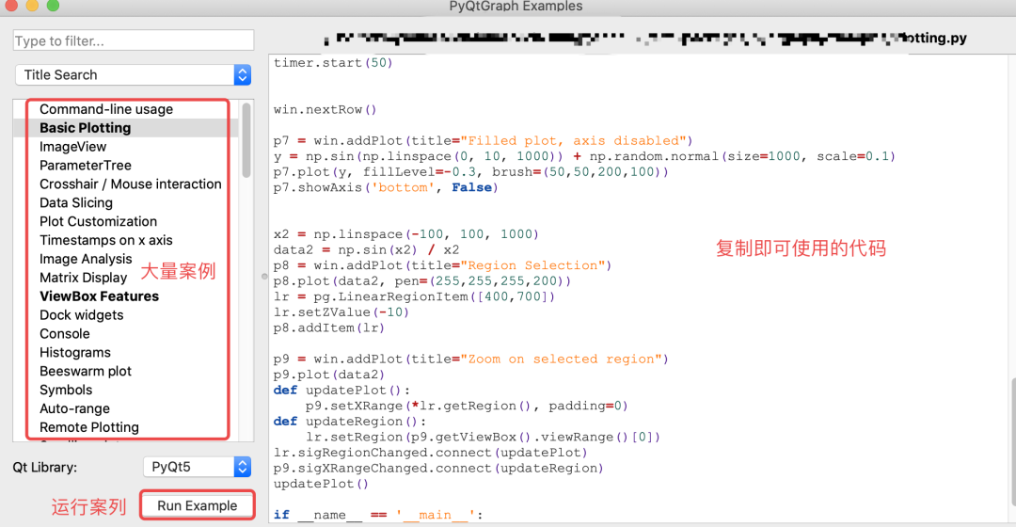Click the 'def updatePlot():' code line

[341, 391]
